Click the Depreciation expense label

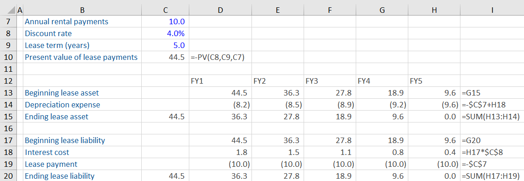[63, 105]
